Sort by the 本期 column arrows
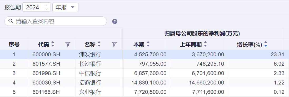 (148, 44)
